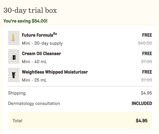Click the $4.95 shipping cost
The width and height of the screenshot is (159, 134).
[146, 93]
